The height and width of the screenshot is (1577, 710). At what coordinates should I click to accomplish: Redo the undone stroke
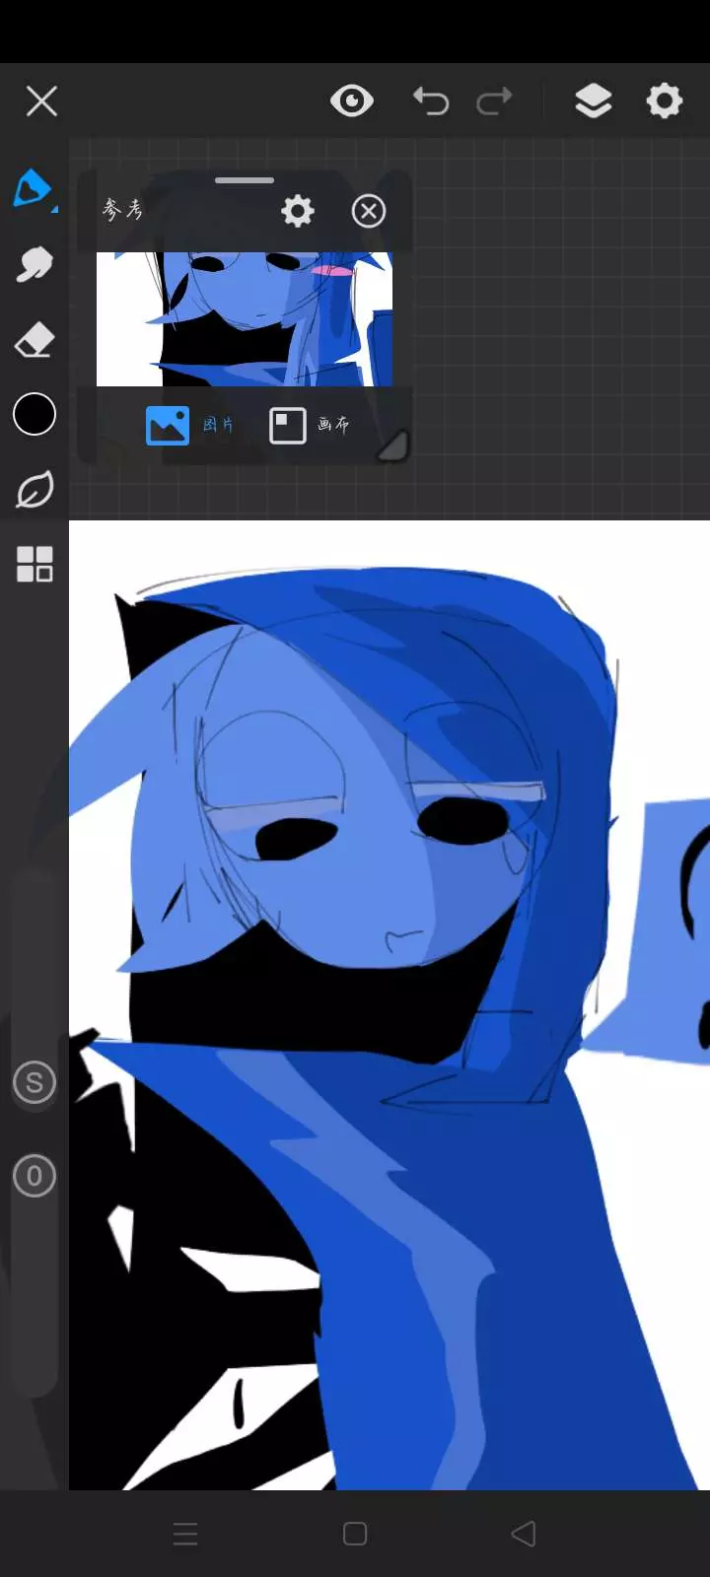pos(494,101)
